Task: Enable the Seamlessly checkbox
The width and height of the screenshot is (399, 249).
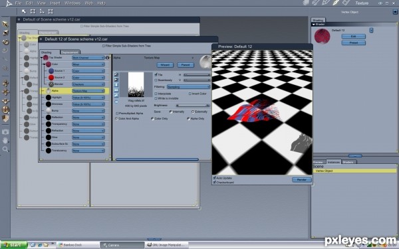Action: tap(156, 80)
